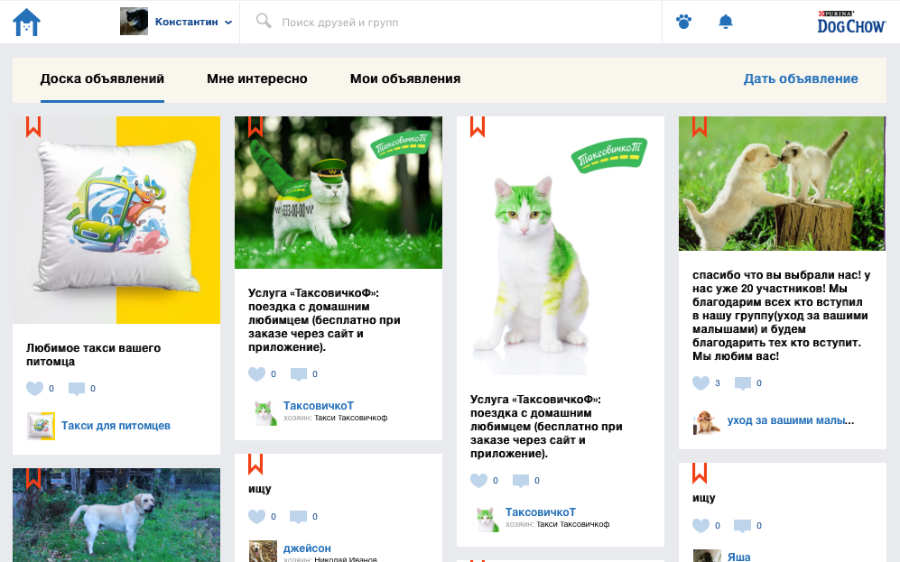Open comments on джейсон's ищу ad

point(299,517)
